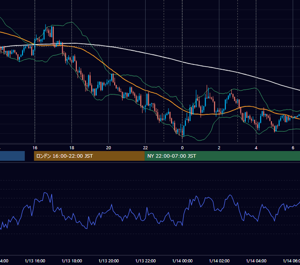300x265 pixels.
Task: Click the upper axis hour label 22
Action: (x=146, y=148)
